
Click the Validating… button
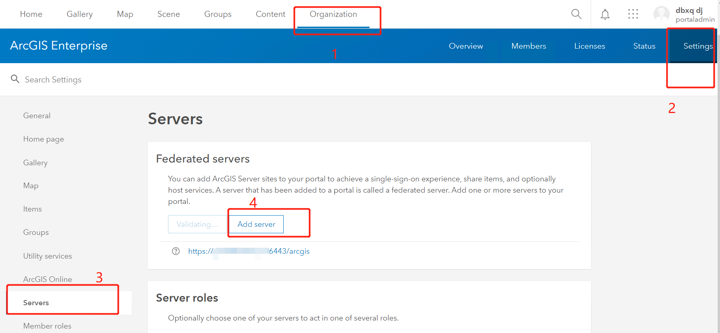click(197, 224)
